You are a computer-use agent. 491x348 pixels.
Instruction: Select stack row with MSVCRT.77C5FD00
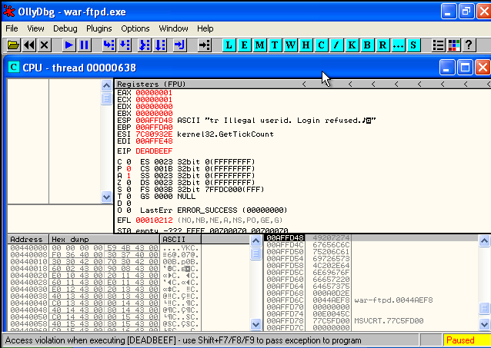pos(372,321)
